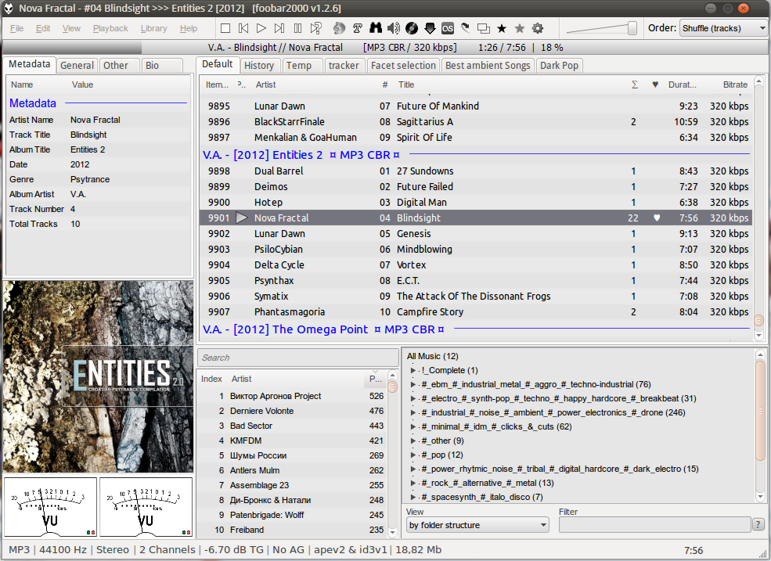Viewport: 771px width, 561px height.
Task: Toggle the black star rating icon
Action: point(502,28)
